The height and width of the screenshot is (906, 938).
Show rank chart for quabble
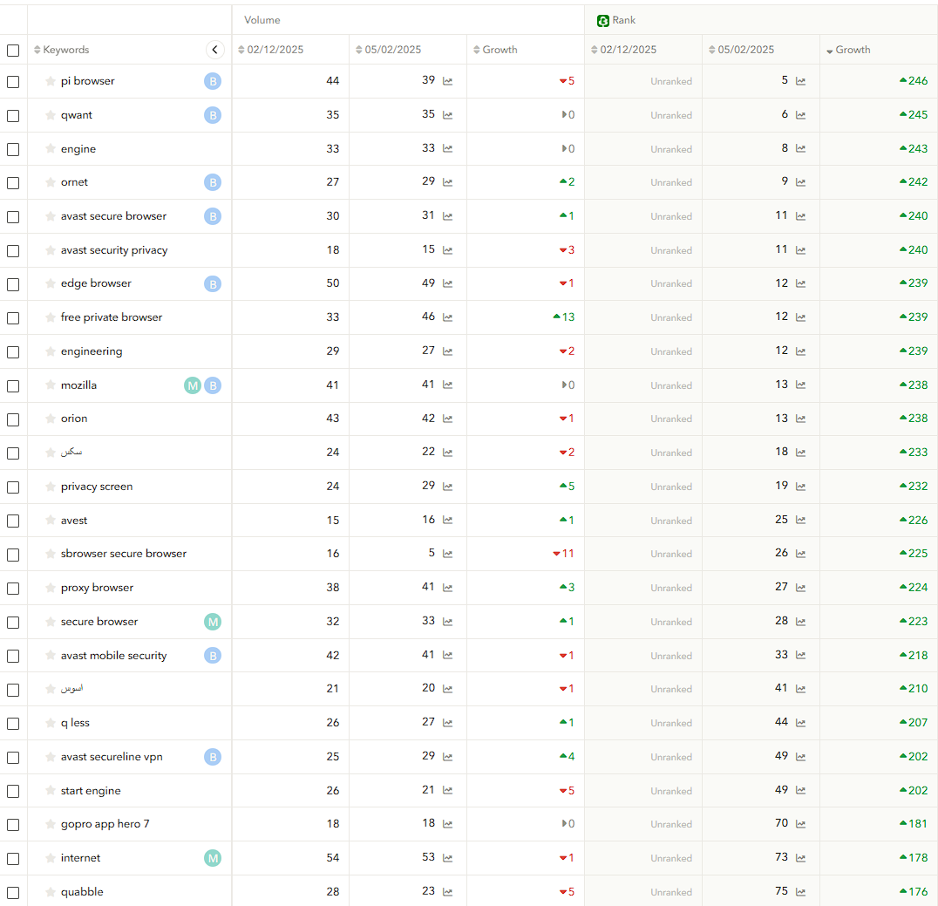pyautogui.click(x=800, y=892)
